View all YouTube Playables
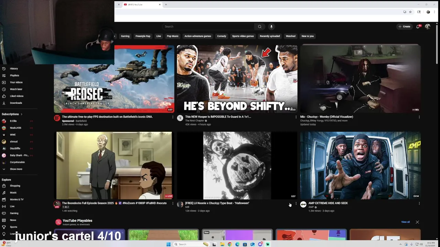440x247 pixels. tap(405, 222)
